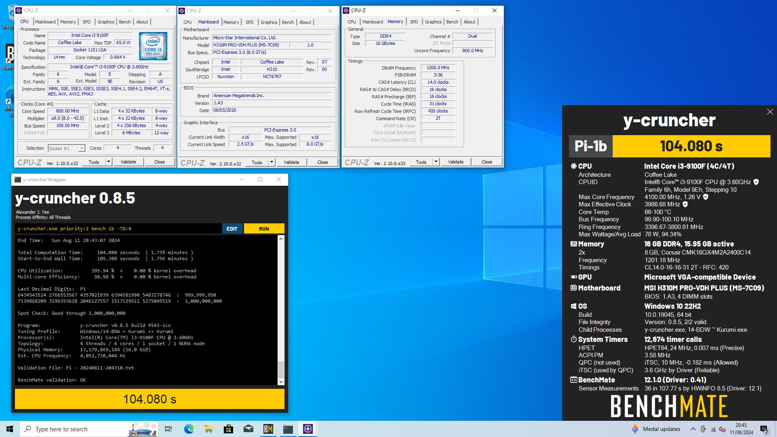
Task: Close the BenchMate result panel with the X
Action: tap(770, 112)
